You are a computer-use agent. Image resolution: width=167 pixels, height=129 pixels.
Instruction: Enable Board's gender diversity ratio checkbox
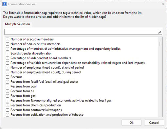8,54
